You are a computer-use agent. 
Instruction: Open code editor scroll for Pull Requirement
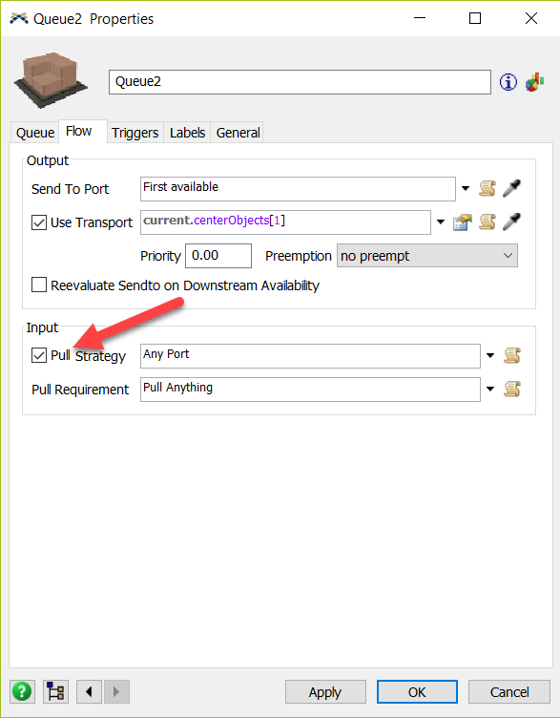coord(512,390)
